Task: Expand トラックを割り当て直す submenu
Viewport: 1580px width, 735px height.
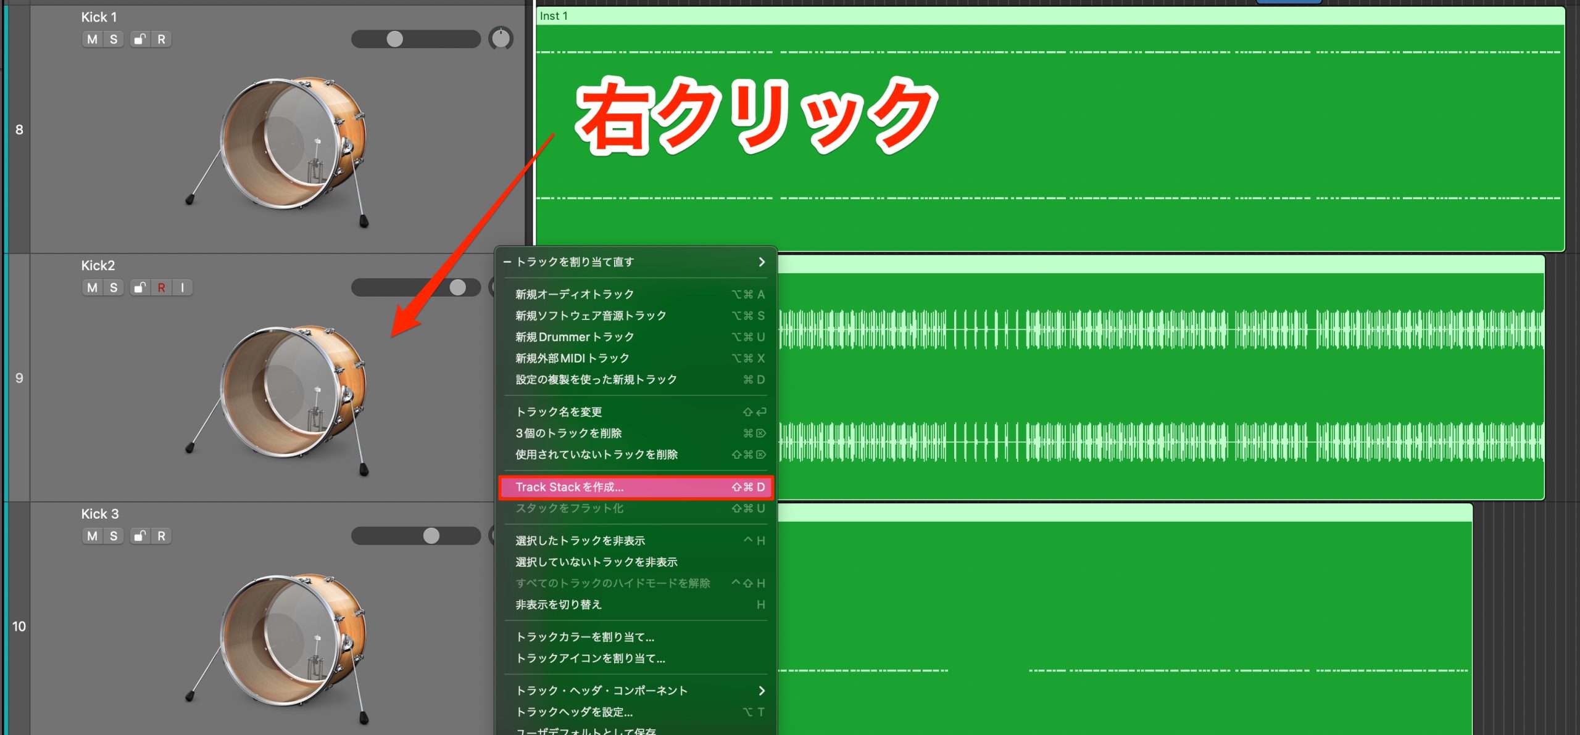Action: pyautogui.click(x=636, y=262)
